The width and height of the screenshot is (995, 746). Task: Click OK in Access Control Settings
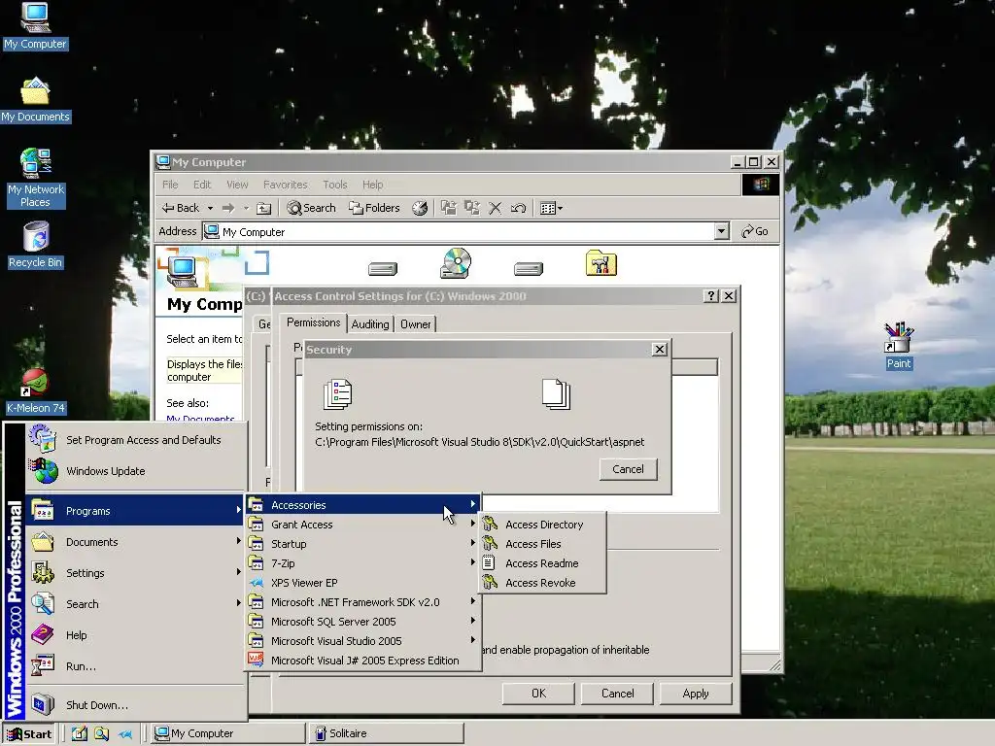click(x=538, y=694)
